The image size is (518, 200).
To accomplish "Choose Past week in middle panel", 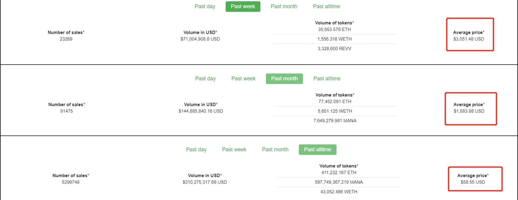I will coord(243,79).
